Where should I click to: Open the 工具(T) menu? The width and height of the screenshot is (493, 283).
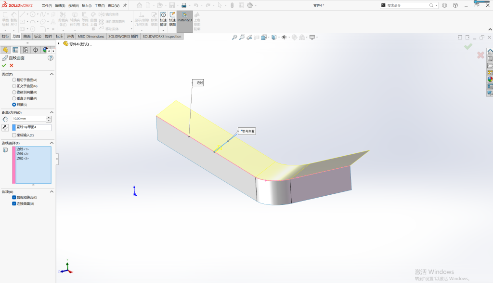pyautogui.click(x=100, y=6)
